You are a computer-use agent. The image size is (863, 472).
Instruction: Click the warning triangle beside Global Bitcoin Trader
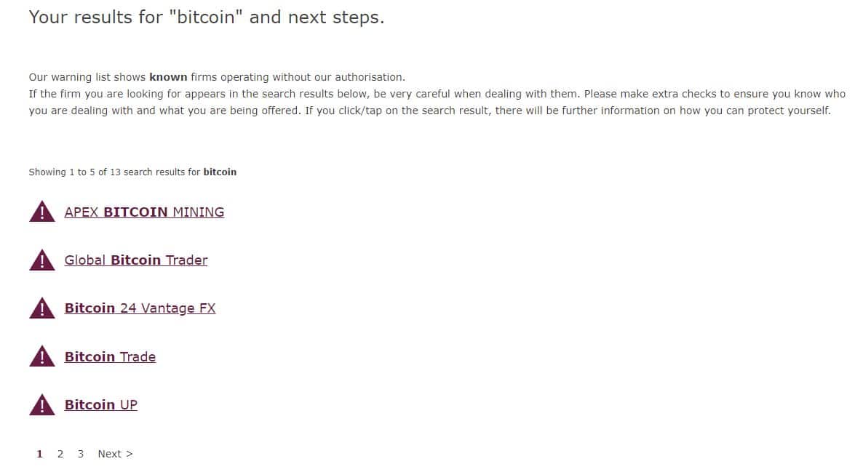click(x=41, y=260)
